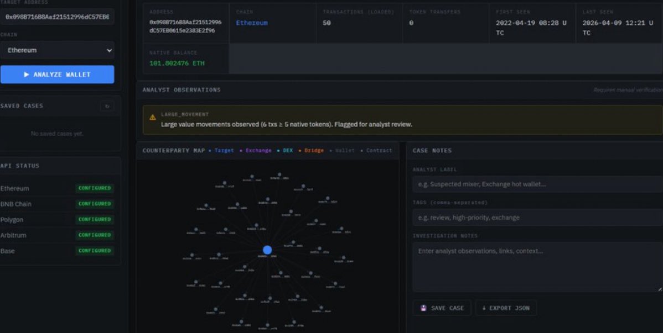Click inside the Investigation Notes textarea

(537, 267)
